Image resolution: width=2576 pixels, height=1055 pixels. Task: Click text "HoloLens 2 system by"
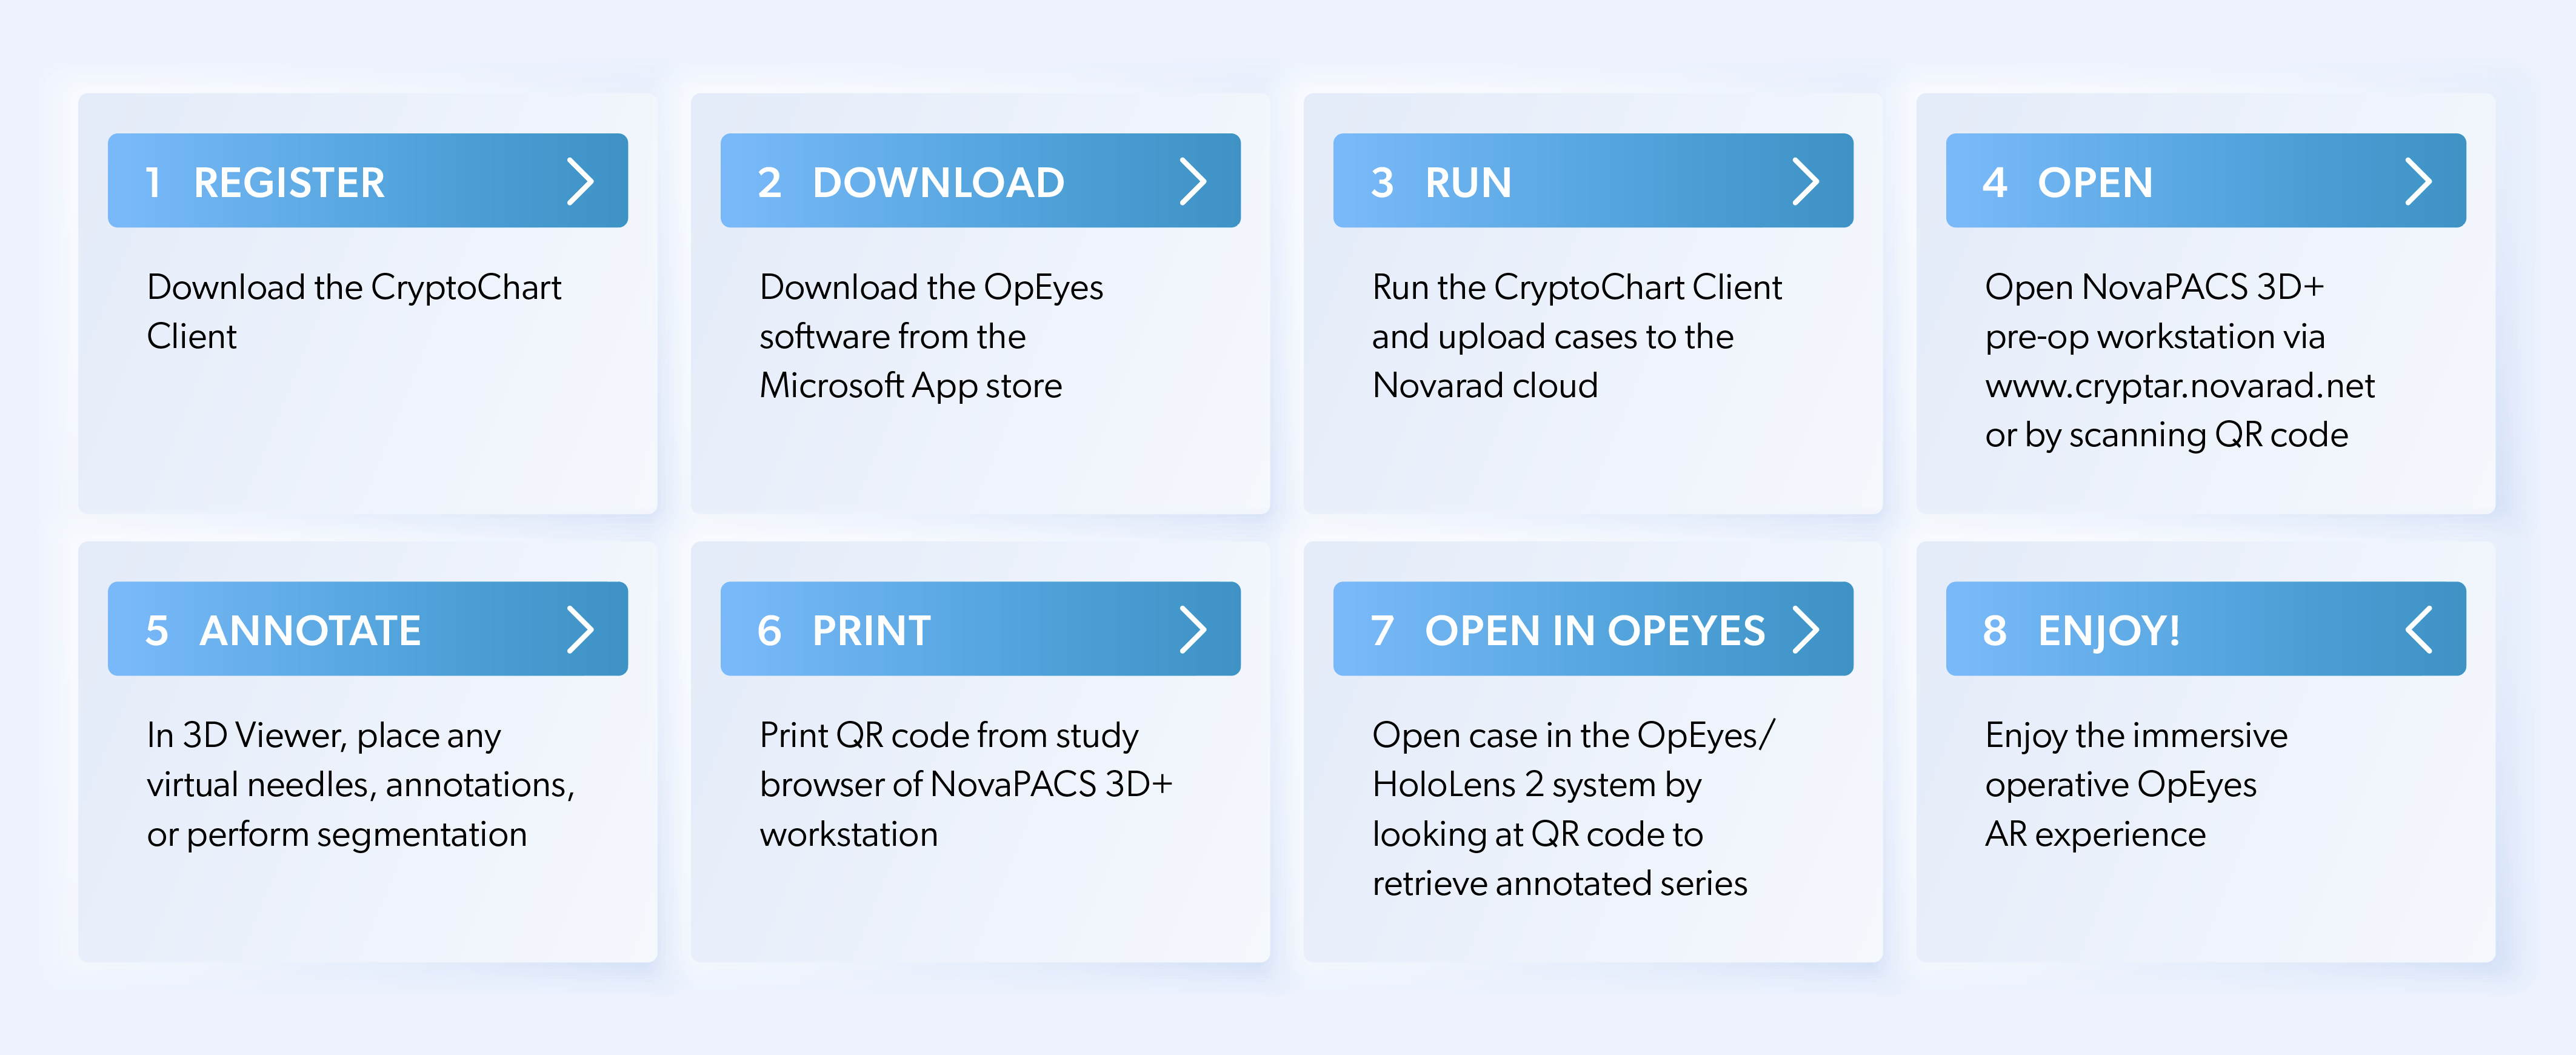click(x=1537, y=785)
